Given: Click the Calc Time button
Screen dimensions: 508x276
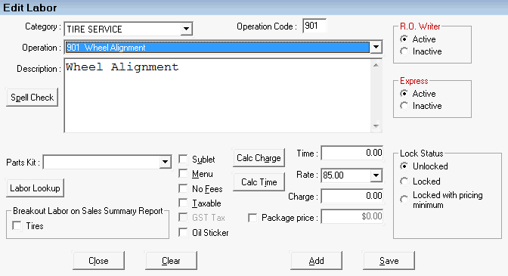Looking at the screenshot, I should click(x=259, y=182).
